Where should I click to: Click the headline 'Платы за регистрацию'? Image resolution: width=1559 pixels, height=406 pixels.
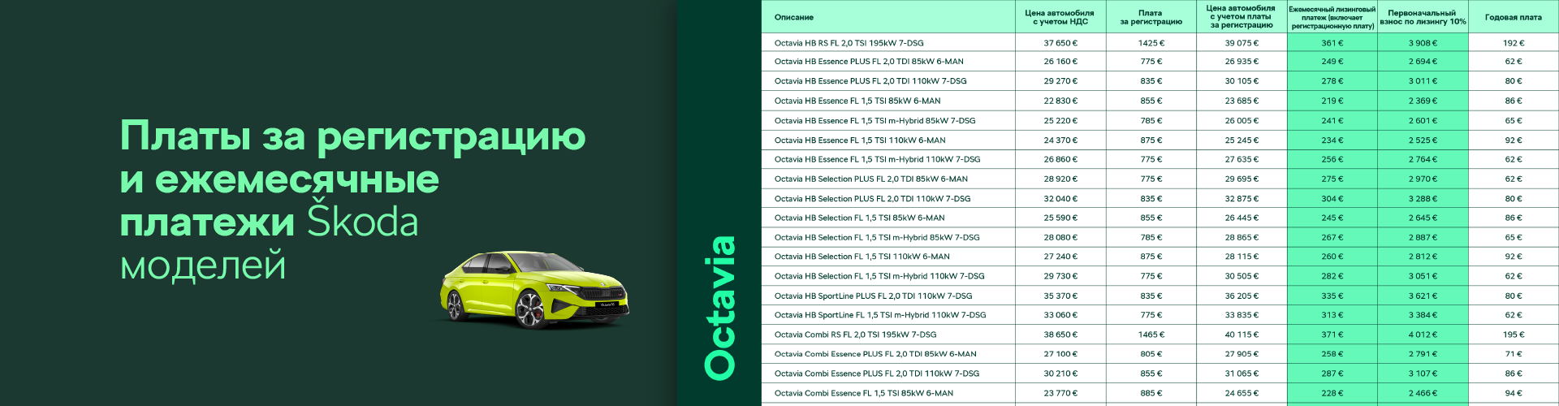pos(352,136)
